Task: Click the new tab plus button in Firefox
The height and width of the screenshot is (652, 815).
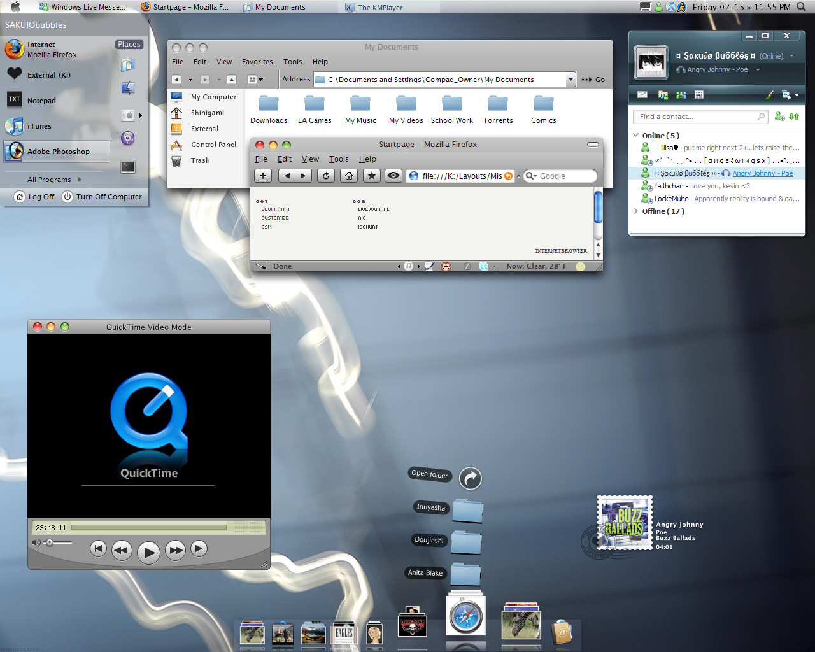Action: click(x=263, y=176)
